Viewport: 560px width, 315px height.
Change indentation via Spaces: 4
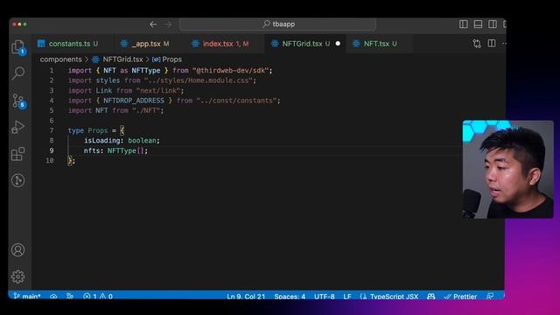(x=290, y=296)
